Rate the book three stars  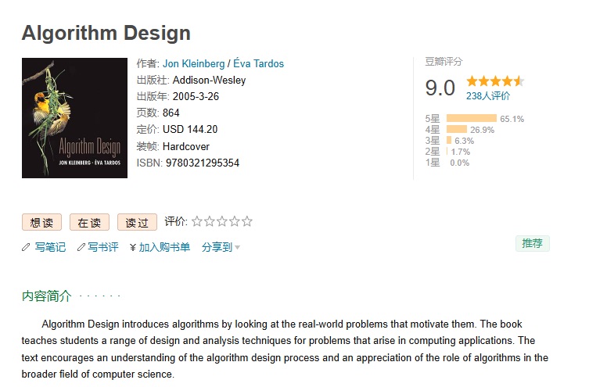(222, 221)
